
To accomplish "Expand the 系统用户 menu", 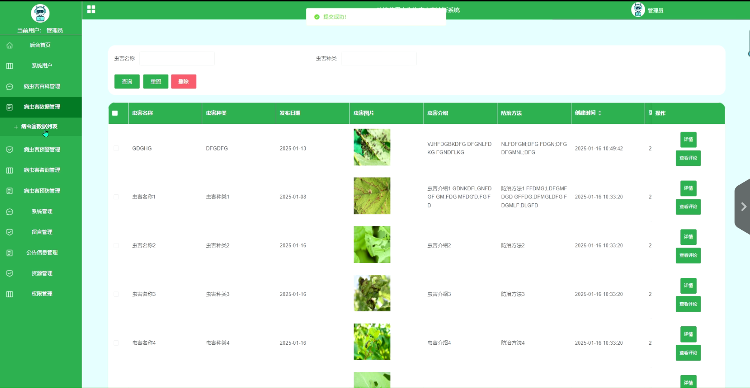I will (x=41, y=66).
